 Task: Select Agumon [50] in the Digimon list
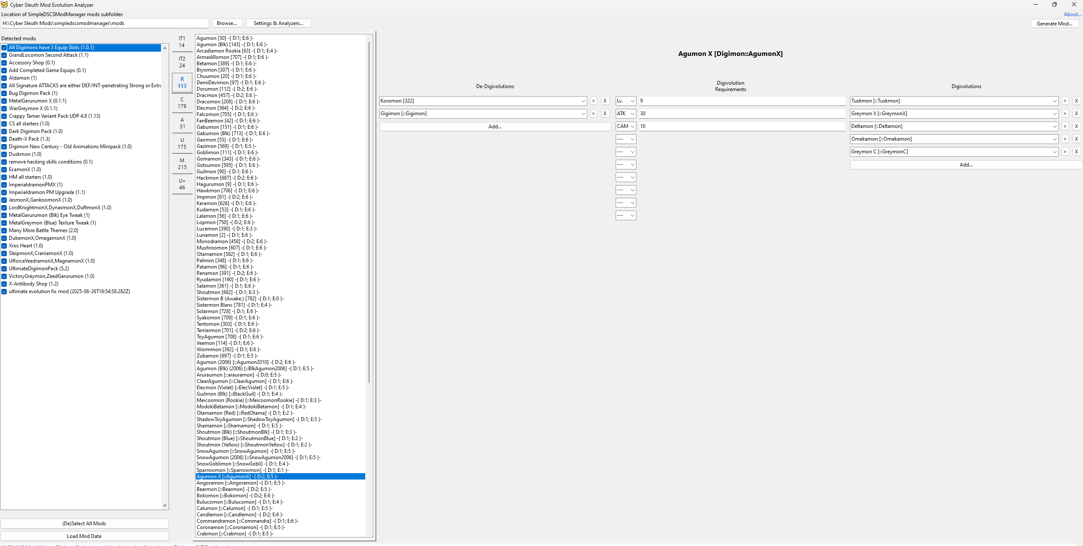(280, 38)
